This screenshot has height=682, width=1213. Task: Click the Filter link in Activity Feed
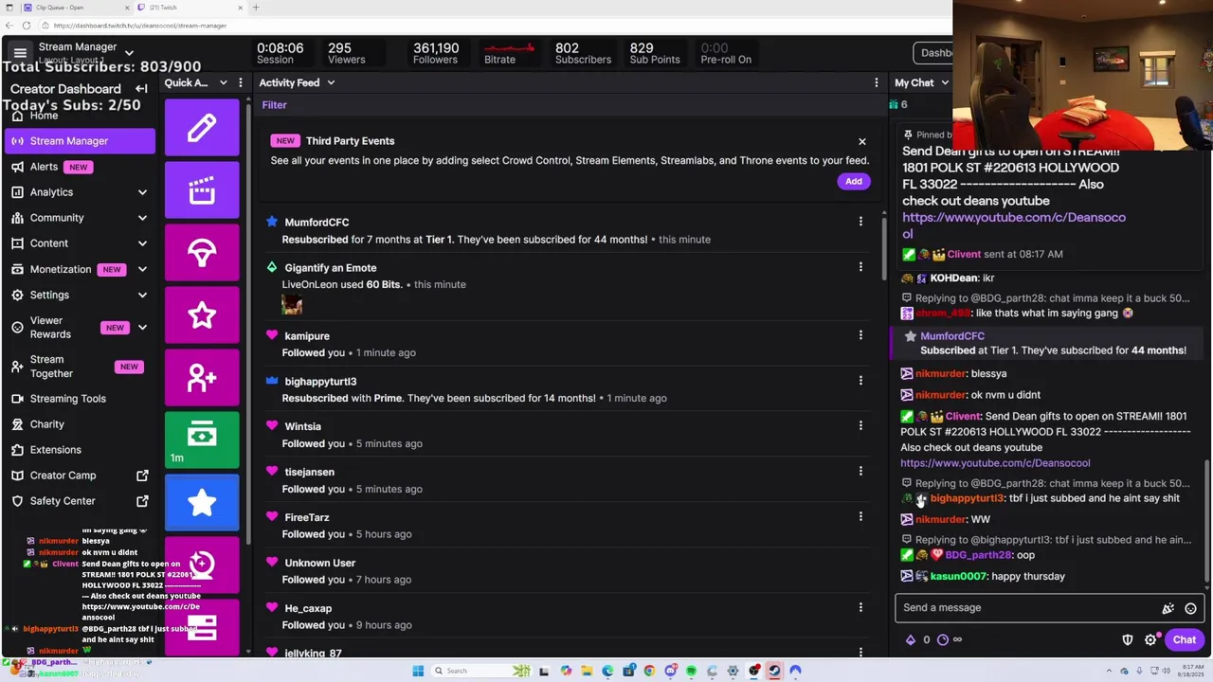tap(274, 105)
